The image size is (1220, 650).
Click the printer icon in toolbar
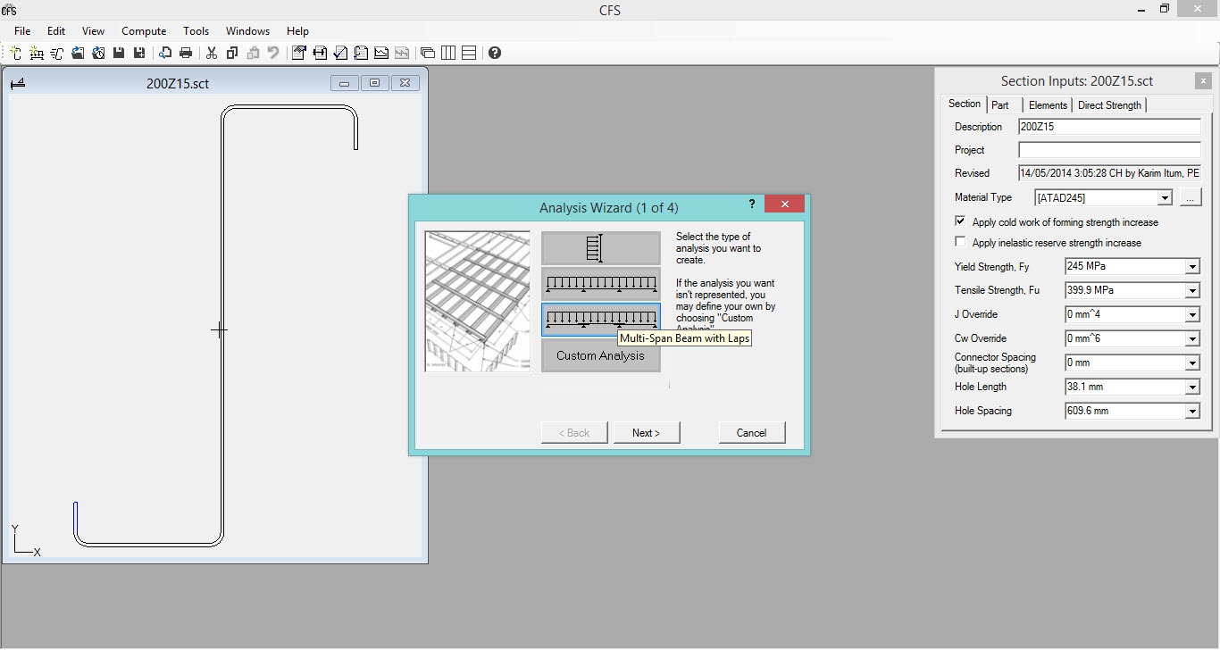tap(186, 54)
